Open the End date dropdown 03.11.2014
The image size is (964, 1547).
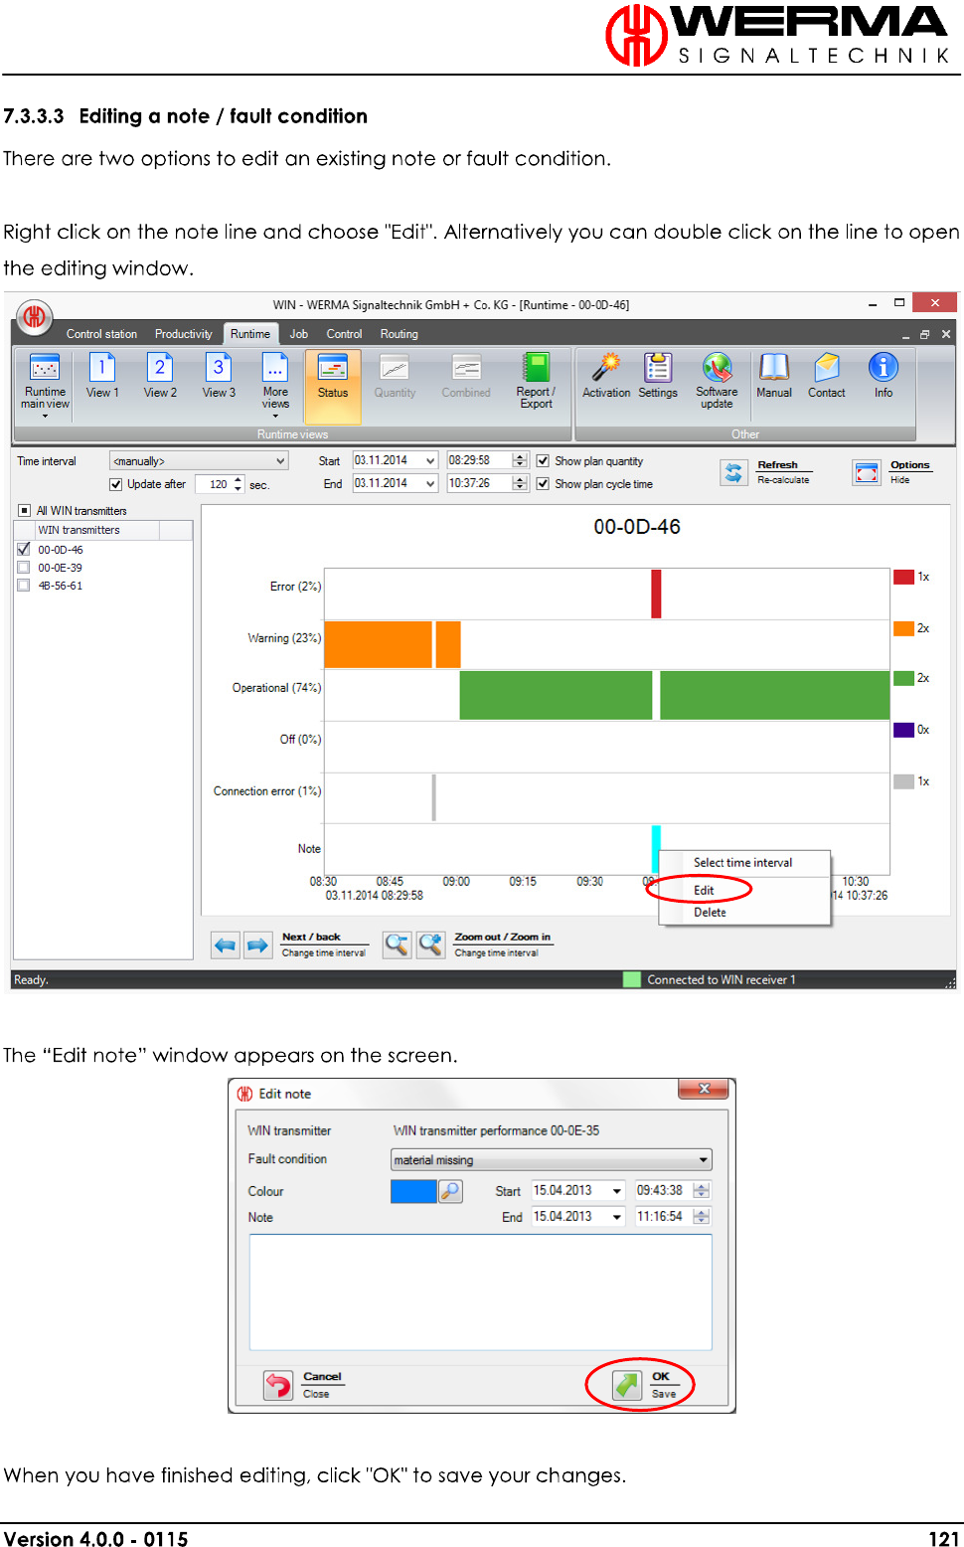tap(430, 483)
